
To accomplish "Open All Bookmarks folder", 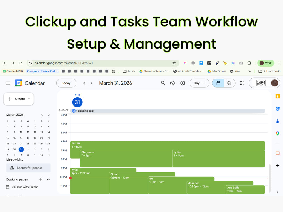I will tap(269, 71).
